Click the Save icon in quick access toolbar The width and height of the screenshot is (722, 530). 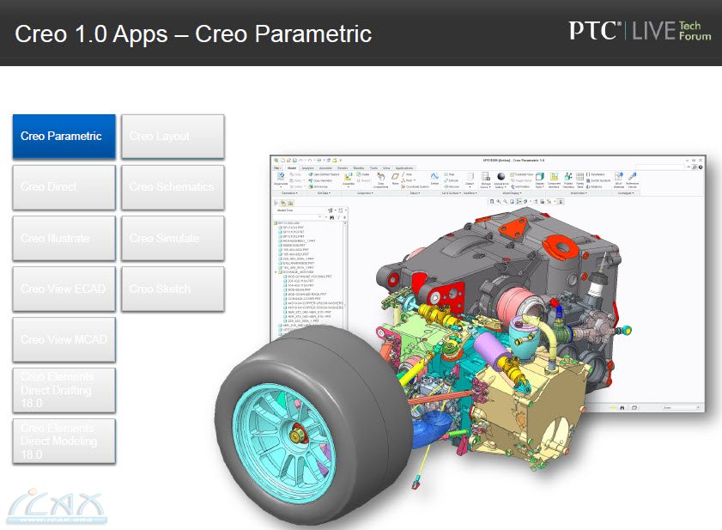pos(294,161)
